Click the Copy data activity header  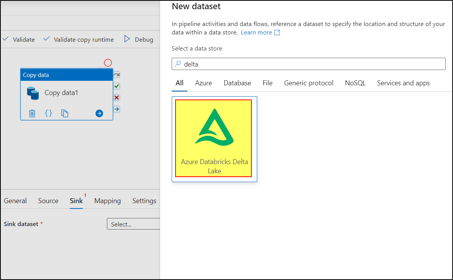66,75
